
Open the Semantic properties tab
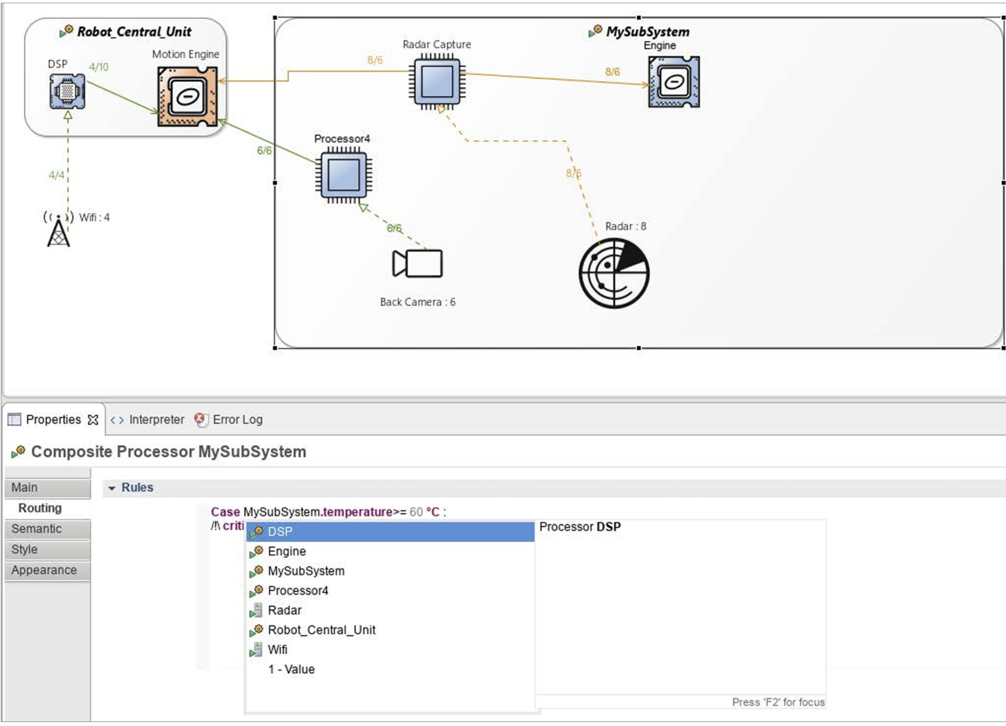(x=48, y=529)
